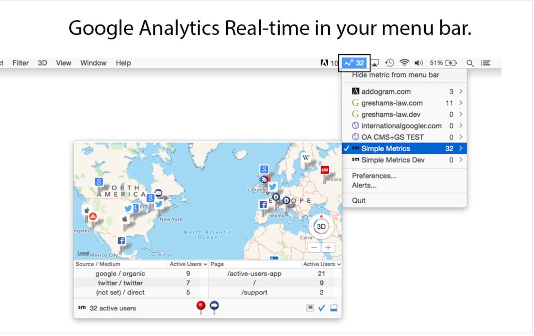Click the RSS feed pin near London
Image resolution: width=534 pixels, height=336 pixels.
pyautogui.click(x=264, y=179)
